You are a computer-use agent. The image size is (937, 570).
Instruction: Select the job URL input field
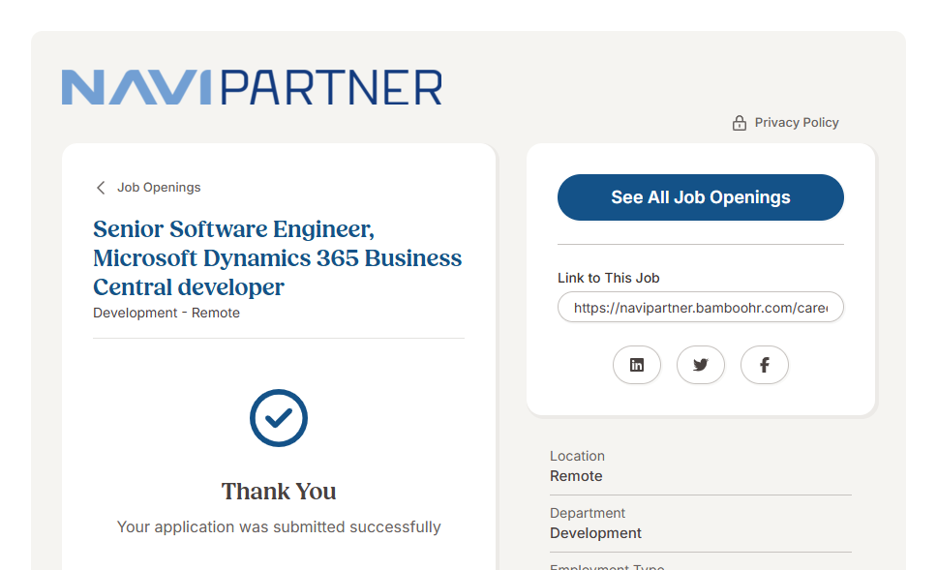pyautogui.click(x=701, y=308)
